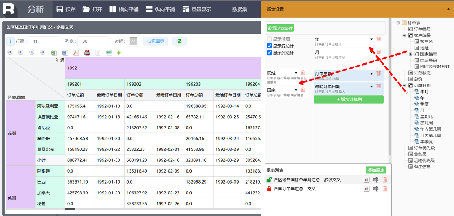
Task: Click the export to PDF icon
Action: pos(76,52)
